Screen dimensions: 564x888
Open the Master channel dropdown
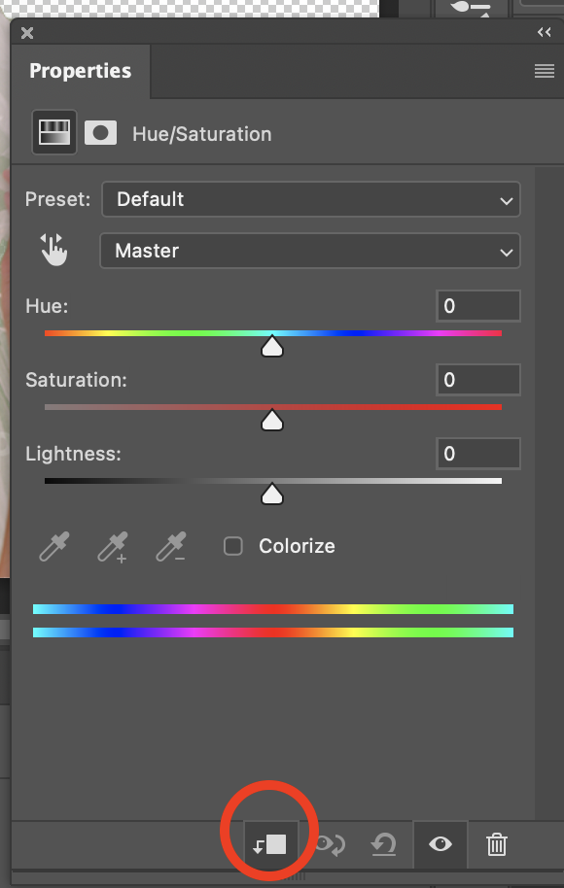(310, 250)
